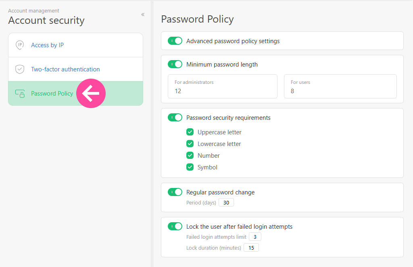Edit the administrators minimum length field
The width and height of the screenshot is (413, 267).
[222, 91]
